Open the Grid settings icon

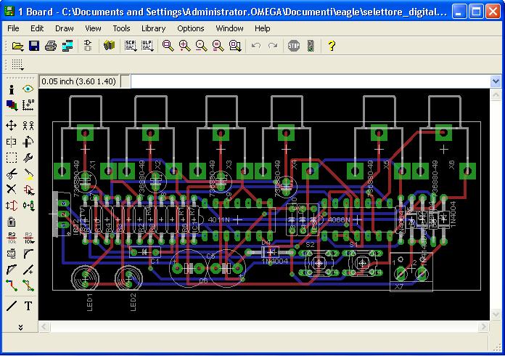point(17,65)
